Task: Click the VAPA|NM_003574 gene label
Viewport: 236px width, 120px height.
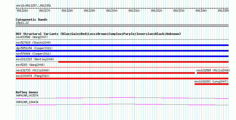Action: pyautogui.click(x=27, y=95)
